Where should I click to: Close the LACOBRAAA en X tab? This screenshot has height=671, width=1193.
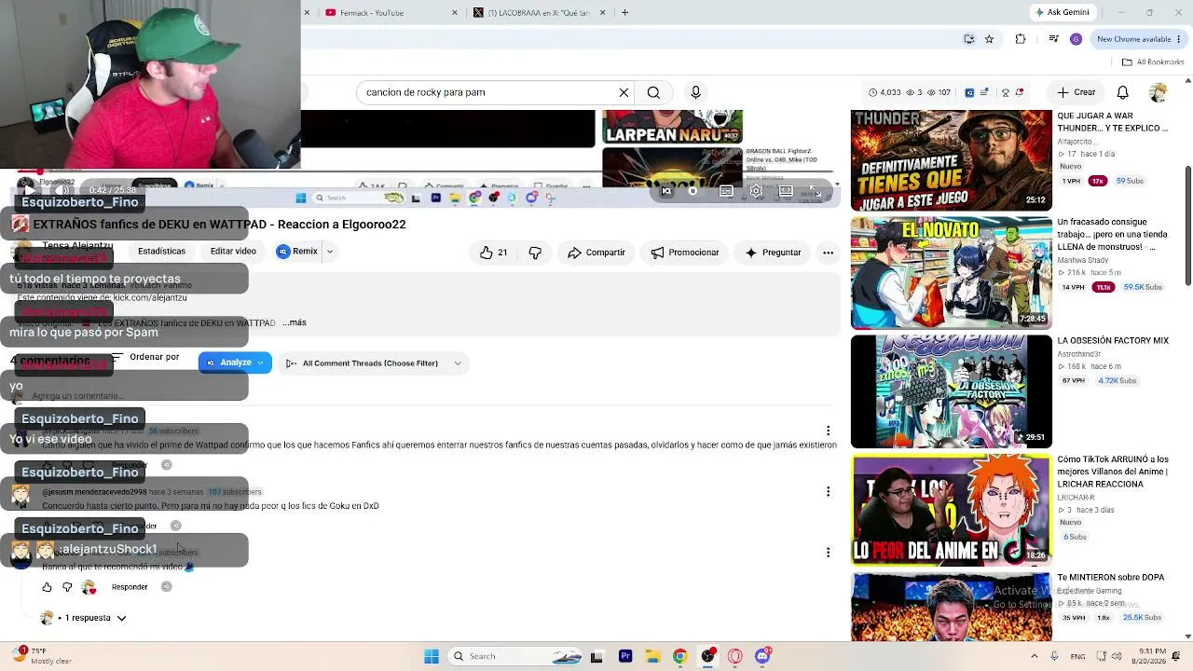(x=603, y=12)
